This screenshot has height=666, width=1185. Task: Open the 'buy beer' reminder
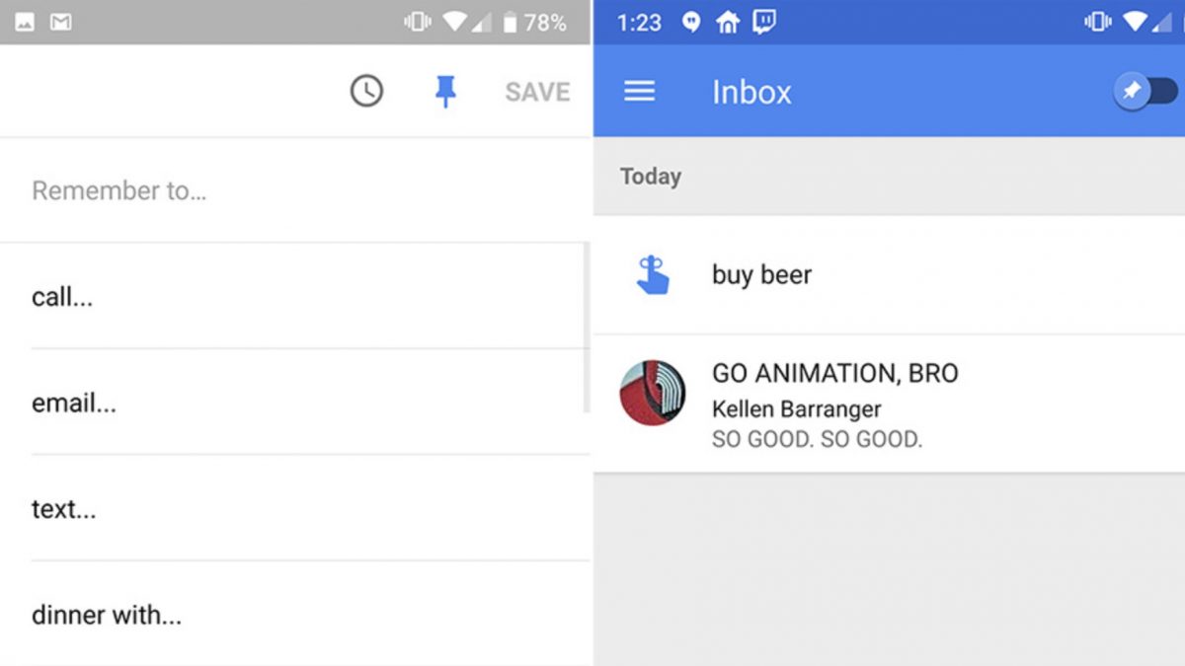click(761, 275)
